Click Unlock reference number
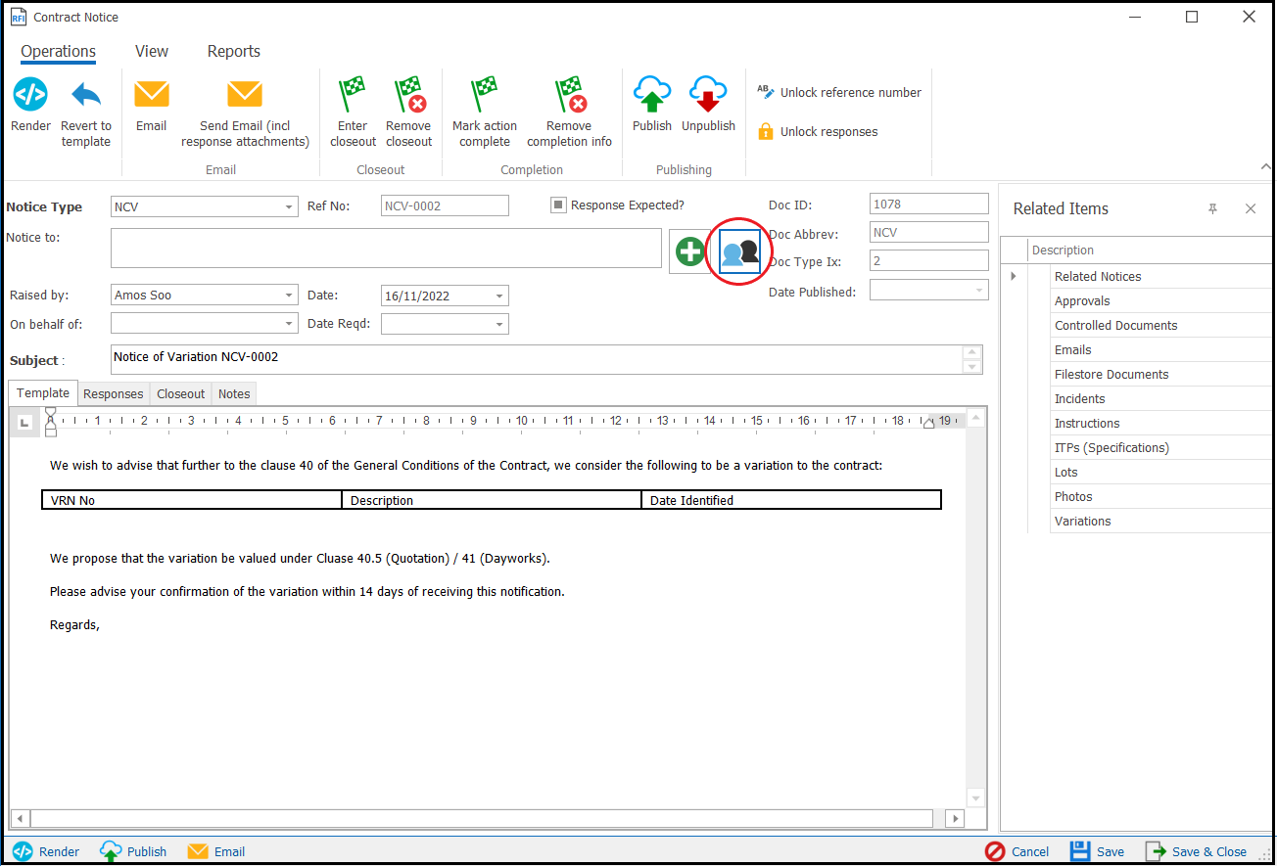The image size is (1277, 866). [x=839, y=92]
